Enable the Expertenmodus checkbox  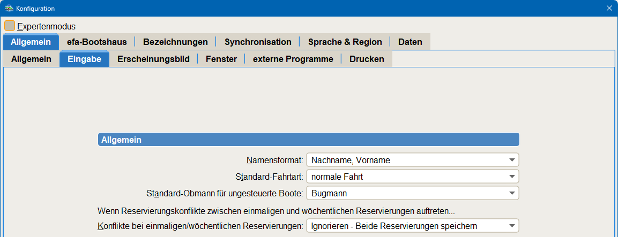[x=10, y=26]
